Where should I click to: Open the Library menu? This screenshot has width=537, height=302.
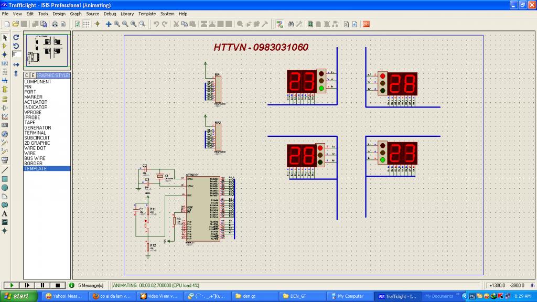click(127, 14)
